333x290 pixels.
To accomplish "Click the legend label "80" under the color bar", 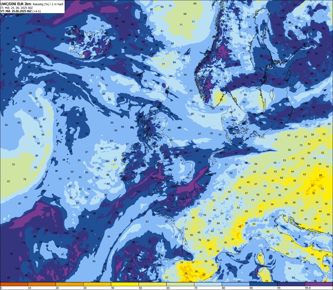I will 223,288.
